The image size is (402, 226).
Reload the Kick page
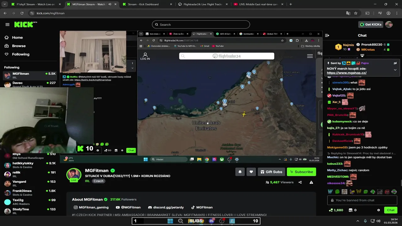tap(22, 13)
